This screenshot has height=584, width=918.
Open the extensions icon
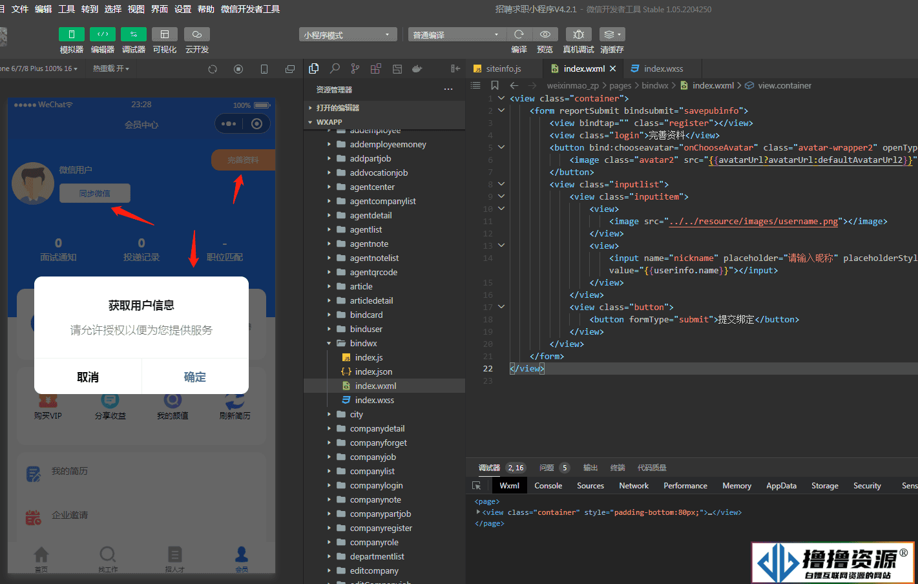(x=376, y=68)
